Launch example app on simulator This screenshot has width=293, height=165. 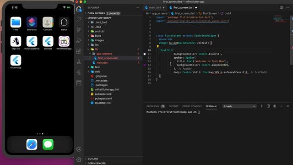pos(48,43)
